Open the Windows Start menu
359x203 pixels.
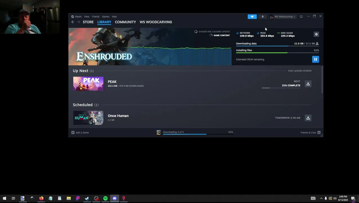(x=4, y=198)
